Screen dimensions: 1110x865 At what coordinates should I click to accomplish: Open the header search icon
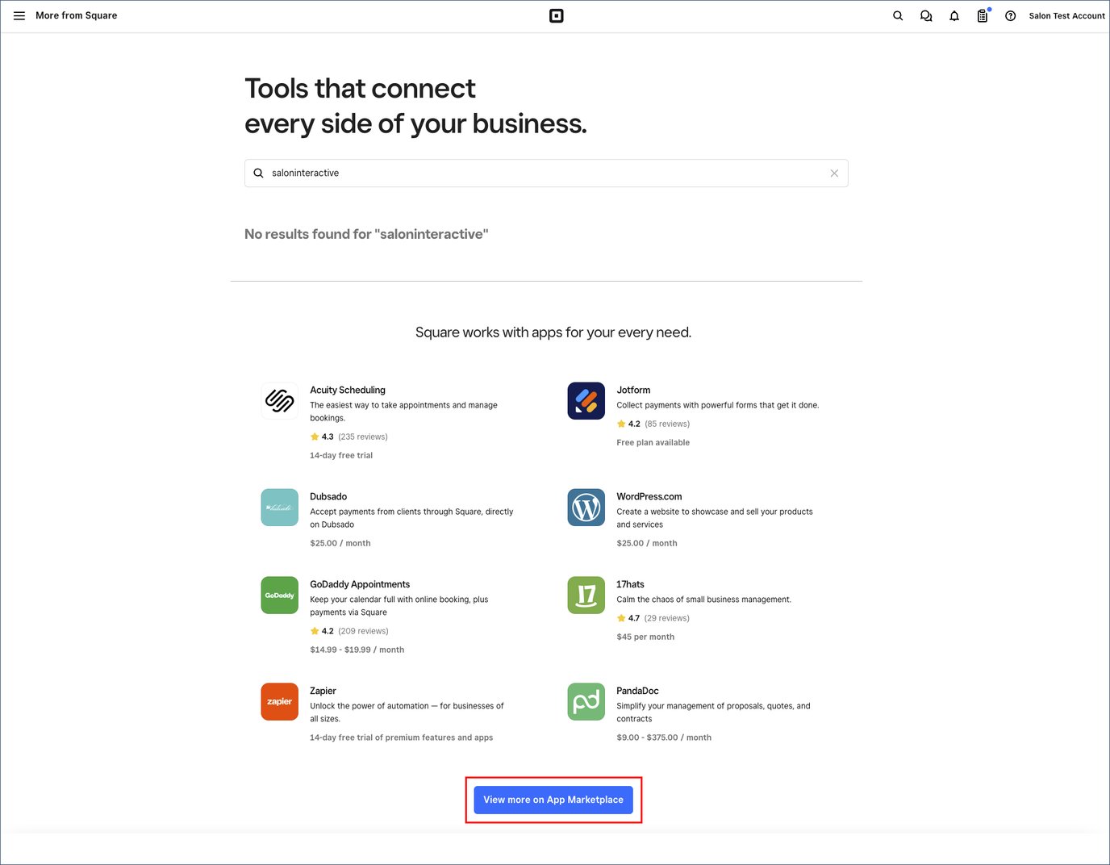[x=898, y=16]
